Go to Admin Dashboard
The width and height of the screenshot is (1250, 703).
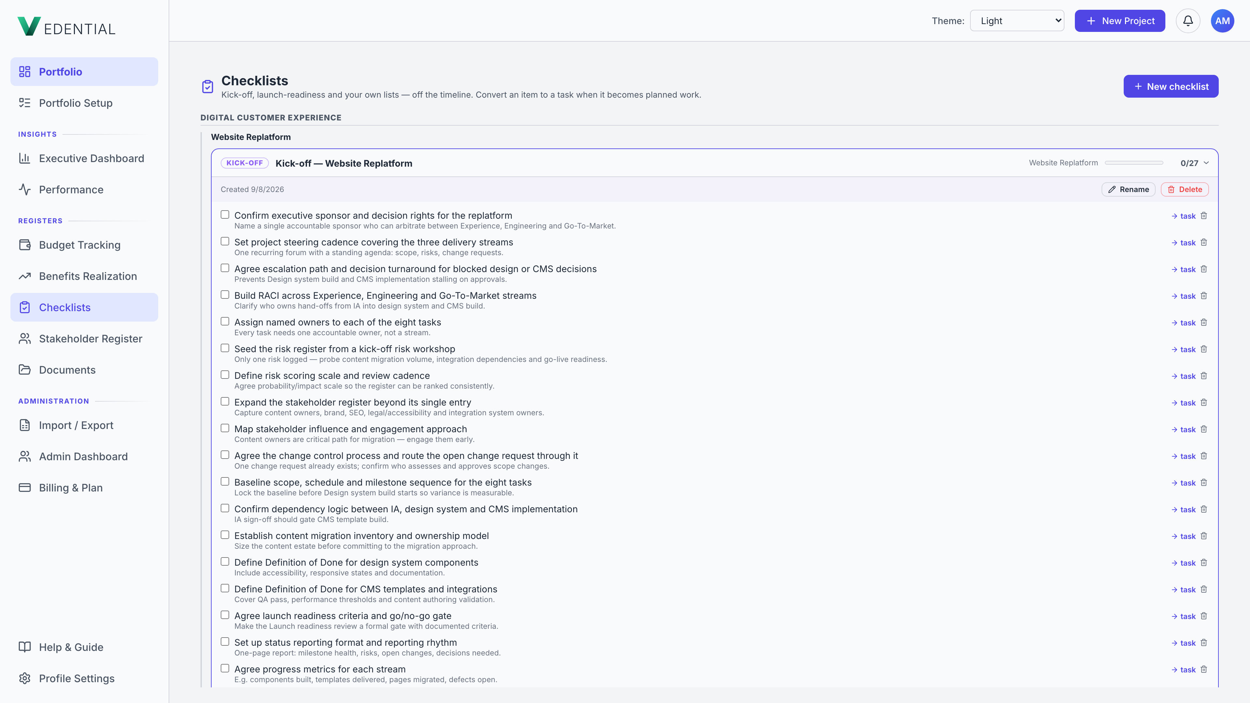(x=84, y=457)
